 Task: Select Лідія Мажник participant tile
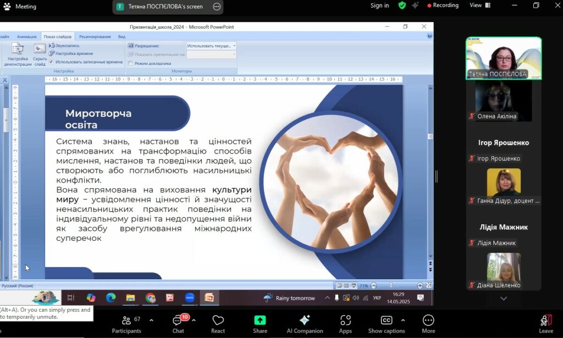504,228
